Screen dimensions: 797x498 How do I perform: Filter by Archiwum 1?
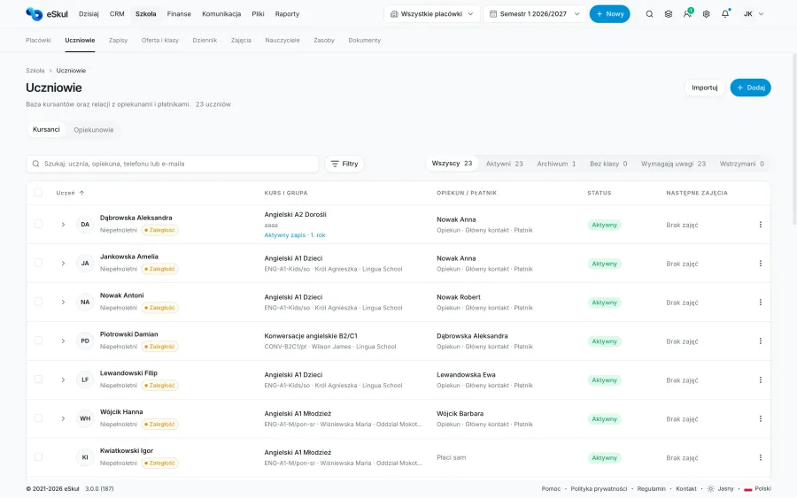[556, 164]
